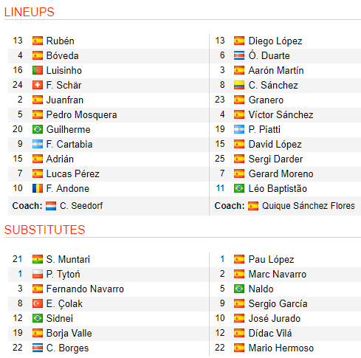Click the Romania flag beside F. Andone
Viewport: 361px width, 358px height.
click(x=38, y=188)
